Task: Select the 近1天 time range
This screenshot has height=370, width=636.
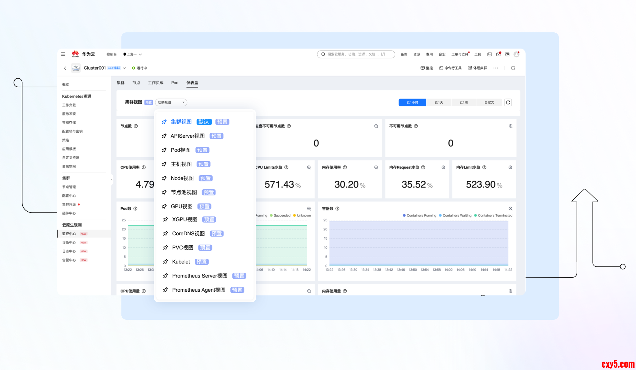Action: point(439,102)
